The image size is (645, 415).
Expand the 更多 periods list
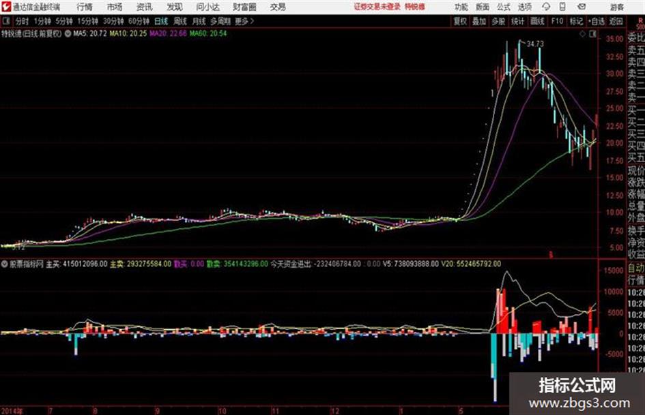244,21
